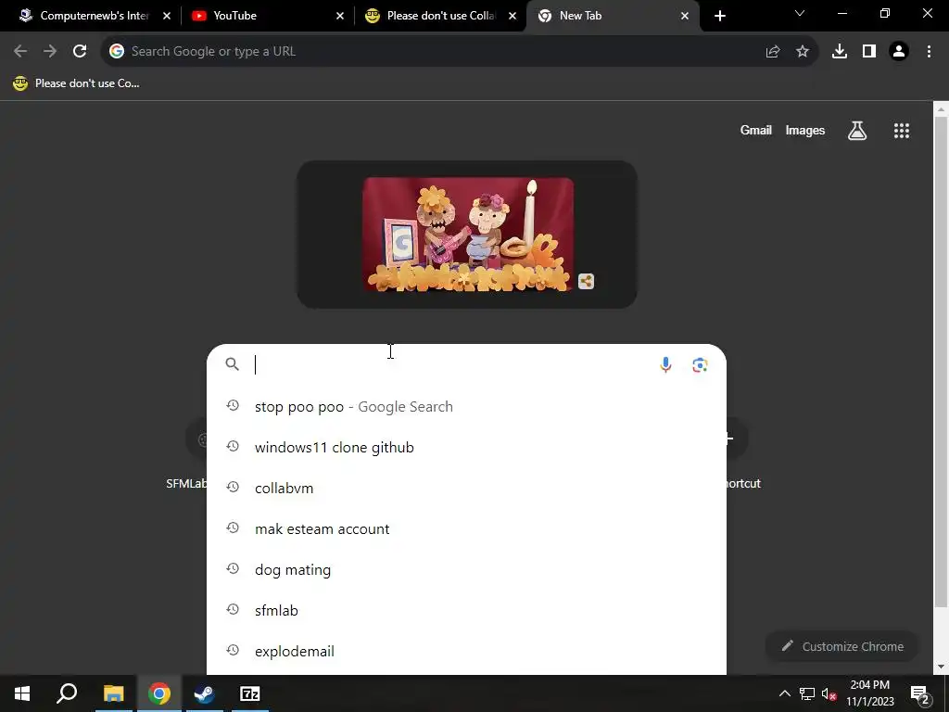Open the profile avatar menu

tap(899, 52)
